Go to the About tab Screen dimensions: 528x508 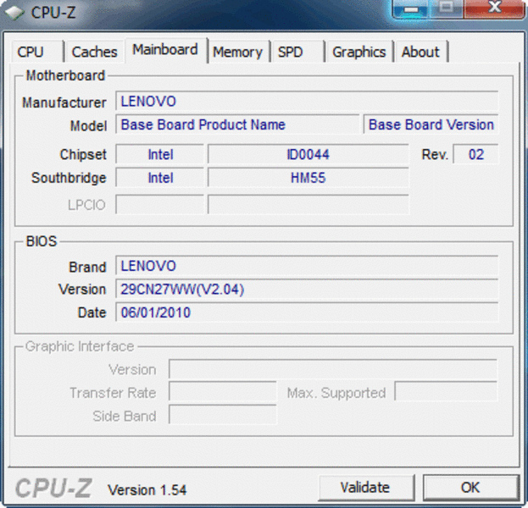pyautogui.click(x=421, y=52)
